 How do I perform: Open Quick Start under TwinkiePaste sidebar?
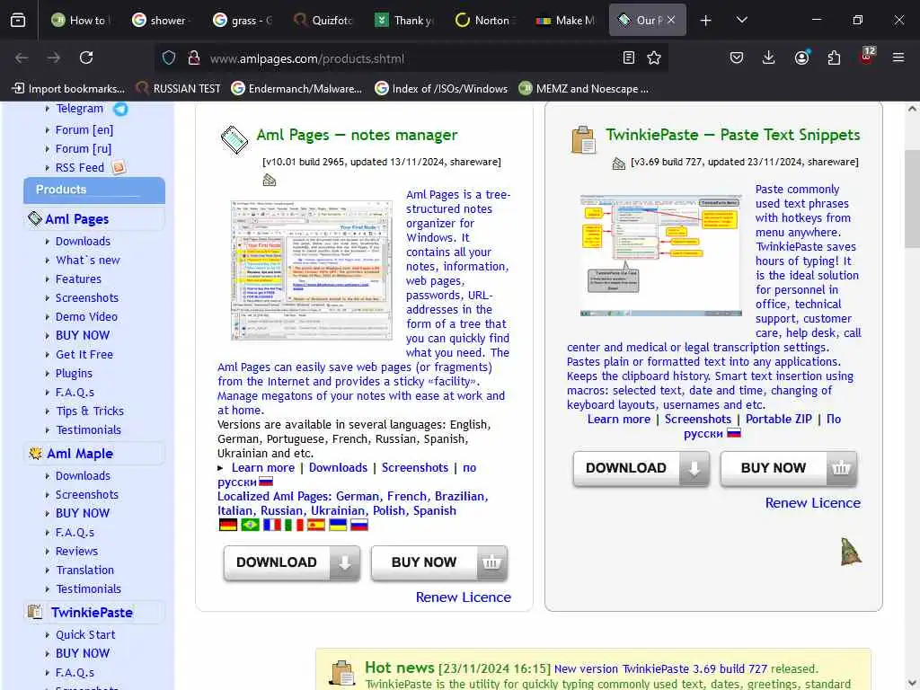85,635
